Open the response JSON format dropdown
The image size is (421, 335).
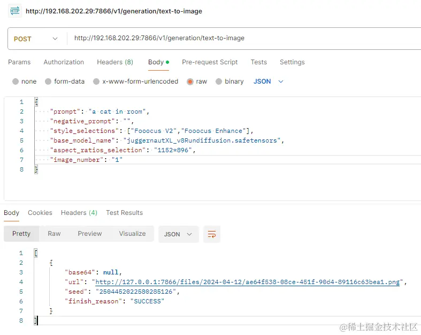179,234
